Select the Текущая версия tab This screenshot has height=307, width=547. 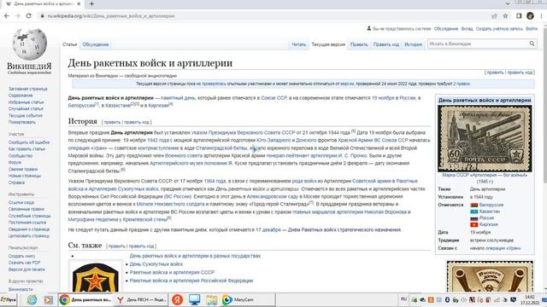[328, 44]
